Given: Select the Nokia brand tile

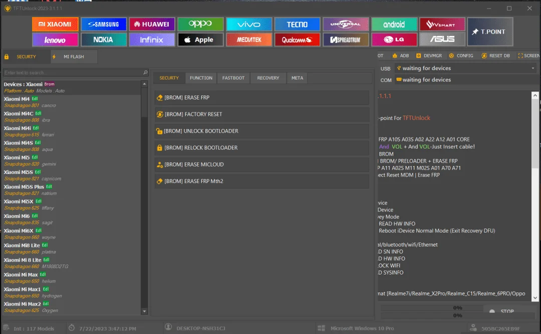Looking at the screenshot, I should click(x=104, y=39).
